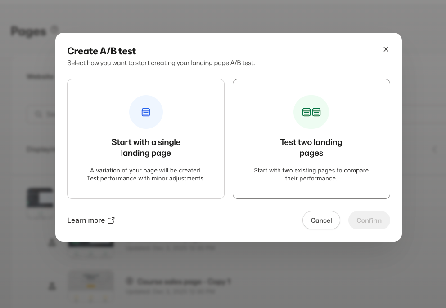Click the help icon next to Pages heading
The height and width of the screenshot is (308, 446).
(54, 29)
